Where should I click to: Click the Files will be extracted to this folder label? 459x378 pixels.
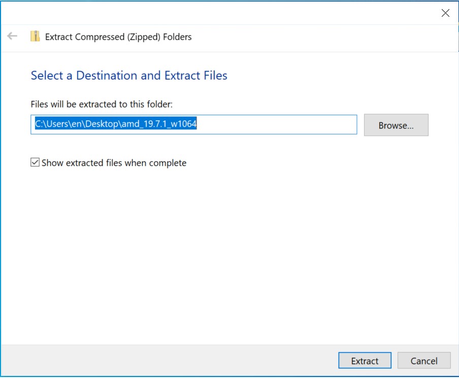[x=102, y=104]
